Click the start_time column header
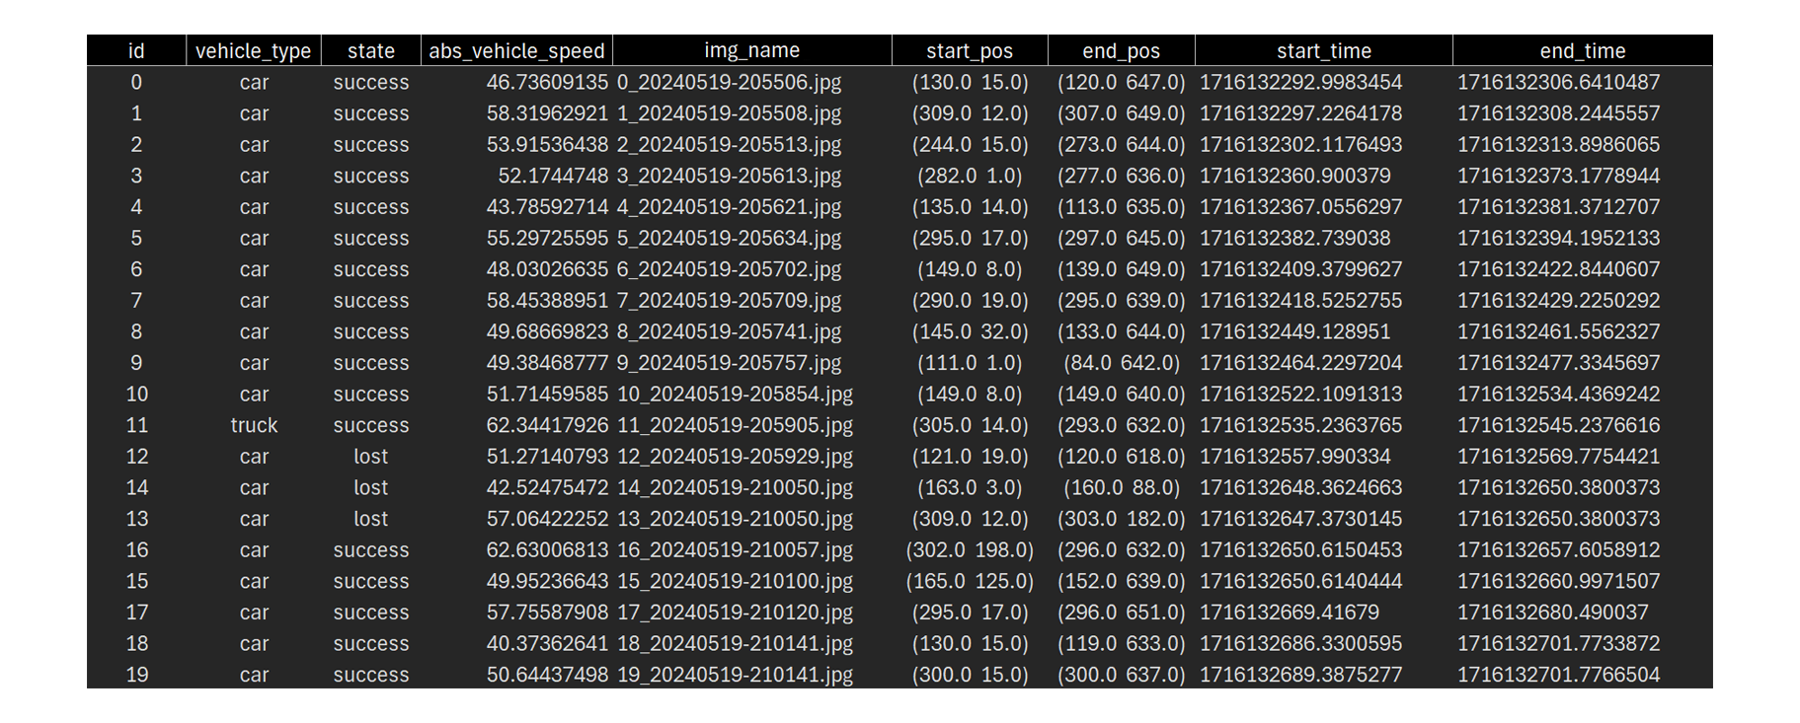 [1324, 50]
